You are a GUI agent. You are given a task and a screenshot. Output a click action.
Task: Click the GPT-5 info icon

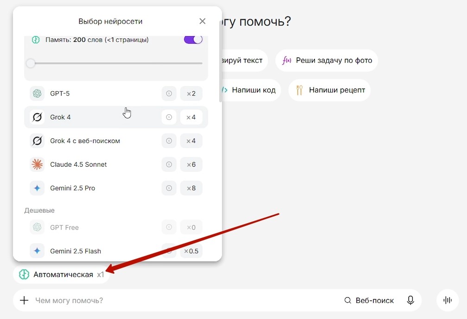[x=169, y=94]
